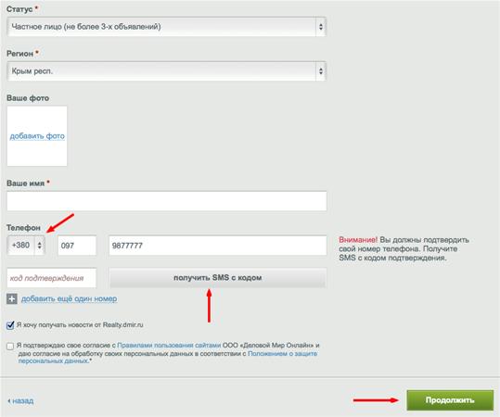The image size is (500, 417).
Task: Open the Правилами пользования сайтами link
Action: click(x=169, y=346)
